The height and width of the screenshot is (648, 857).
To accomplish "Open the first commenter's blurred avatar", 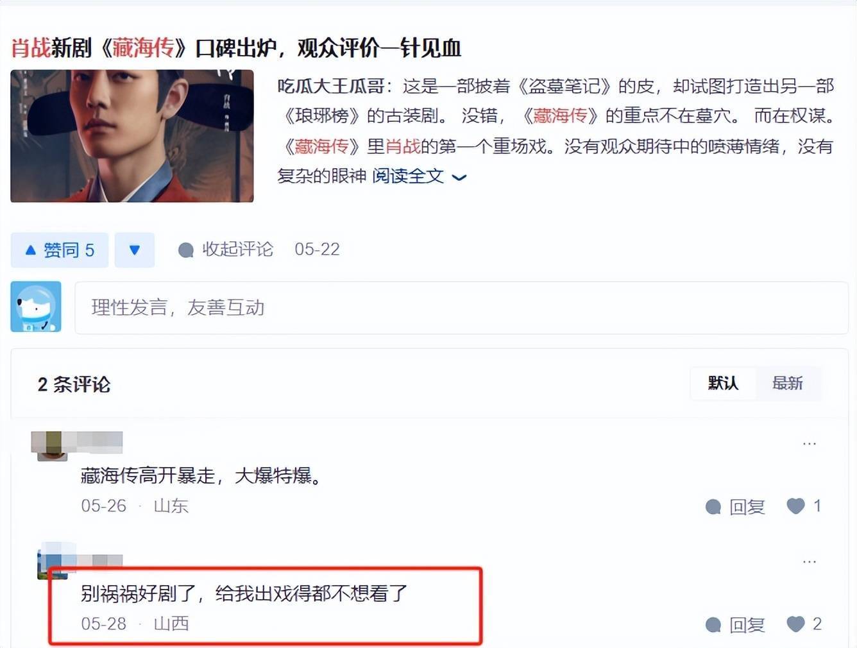I will pyautogui.click(x=51, y=445).
